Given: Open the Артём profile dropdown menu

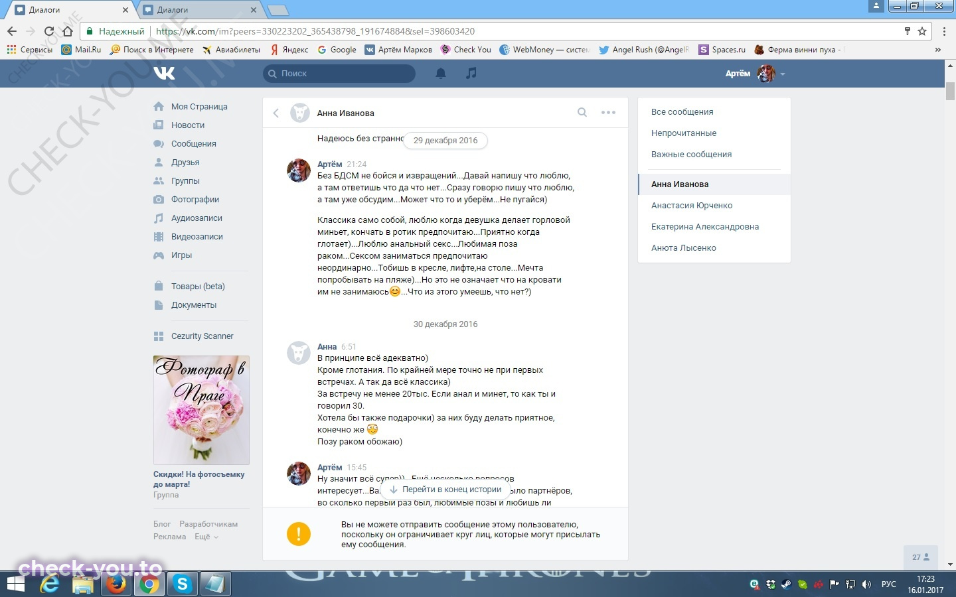Looking at the screenshot, I should click(x=755, y=73).
